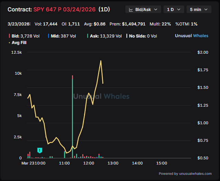This screenshot has width=220, height=181.
Task: Open the 1 D range dropdown
Action: (174, 9)
